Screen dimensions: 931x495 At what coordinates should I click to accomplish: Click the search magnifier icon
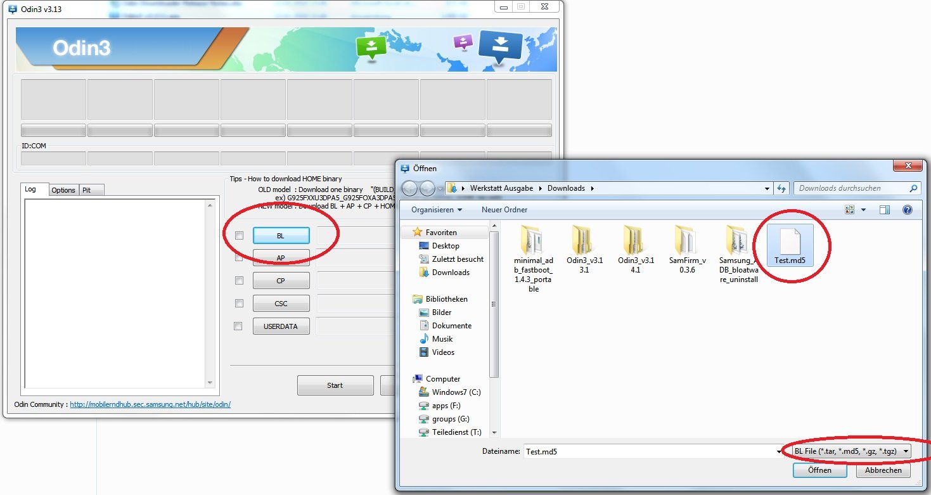point(913,188)
